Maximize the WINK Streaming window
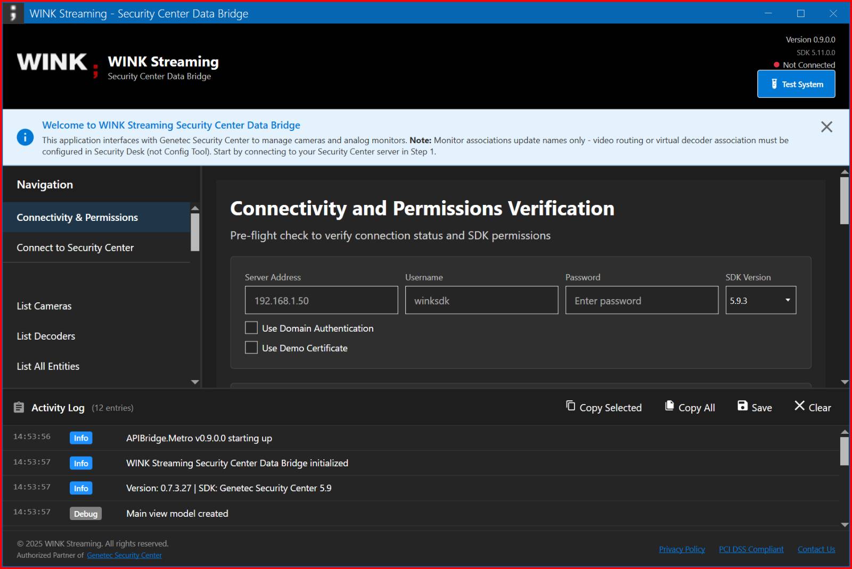 point(800,13)
